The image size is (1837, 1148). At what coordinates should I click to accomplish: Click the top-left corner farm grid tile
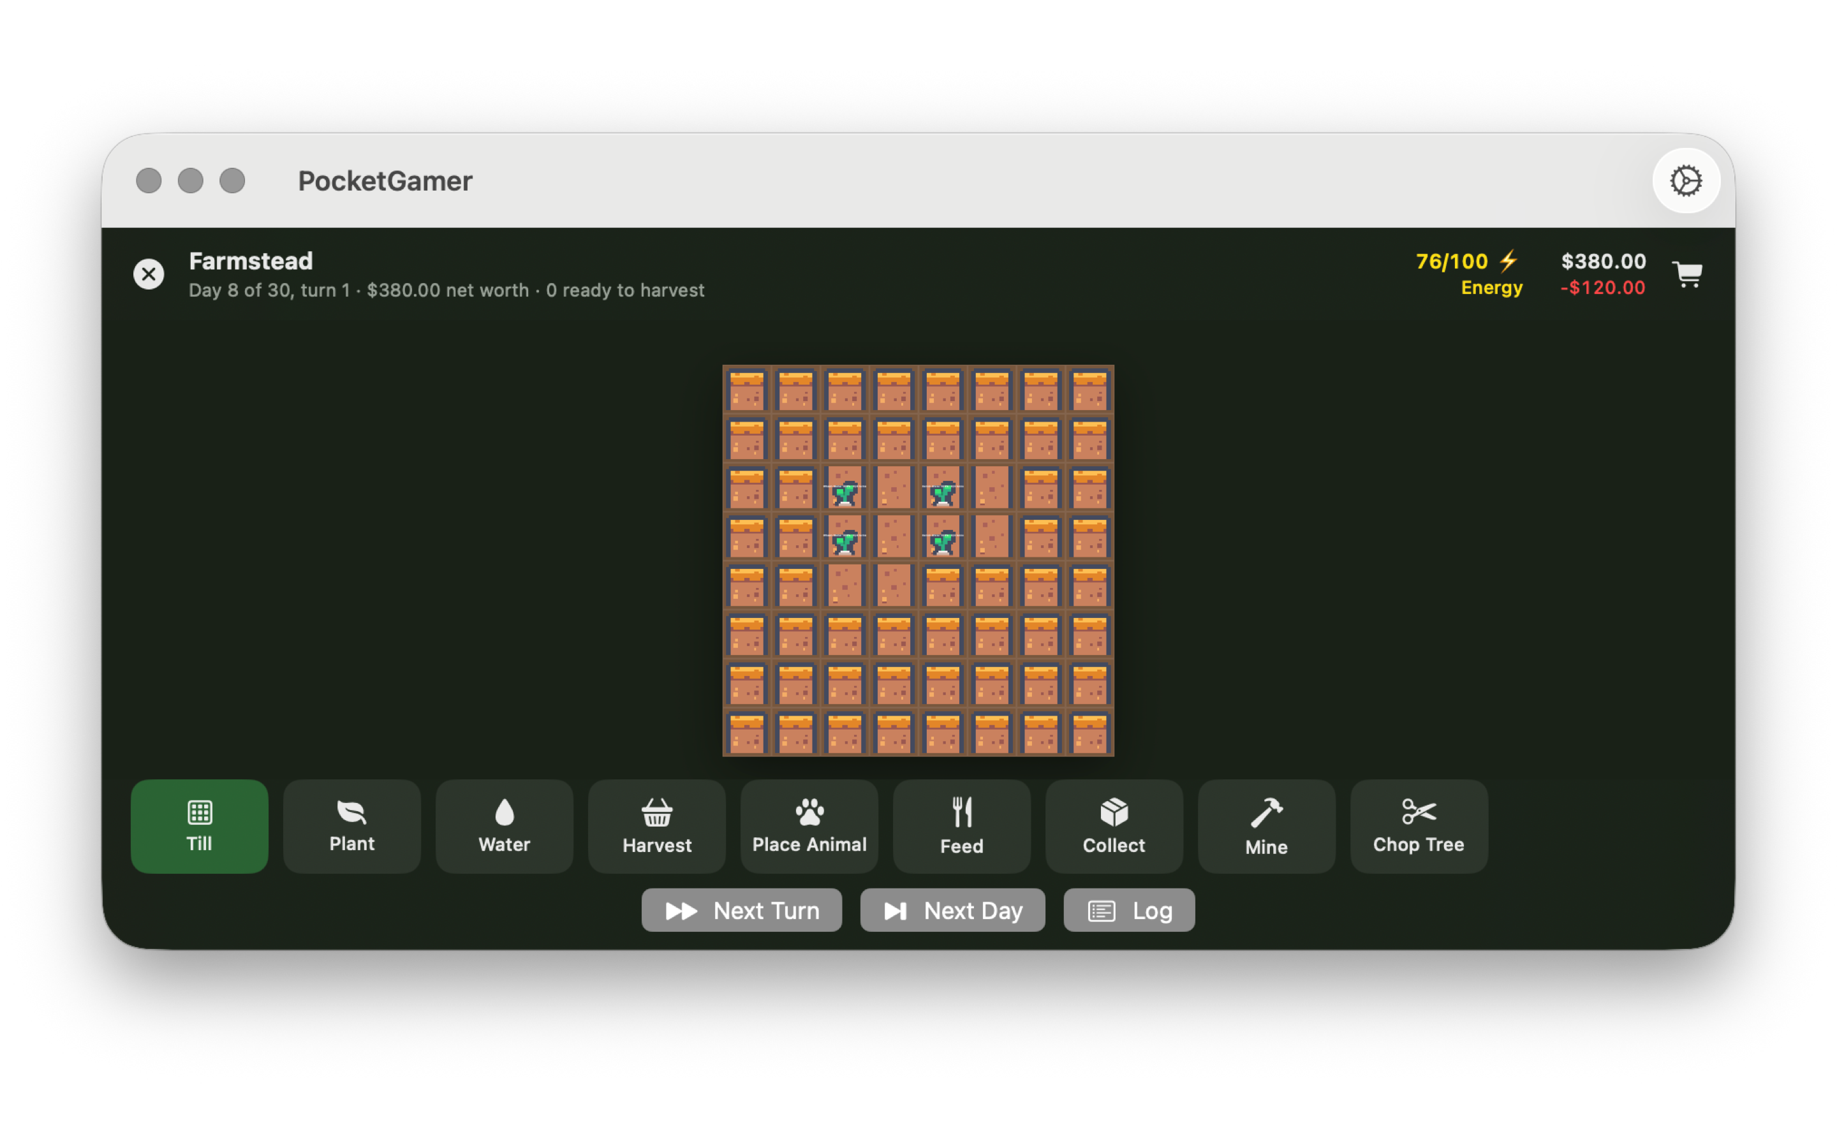click(747, 390)
